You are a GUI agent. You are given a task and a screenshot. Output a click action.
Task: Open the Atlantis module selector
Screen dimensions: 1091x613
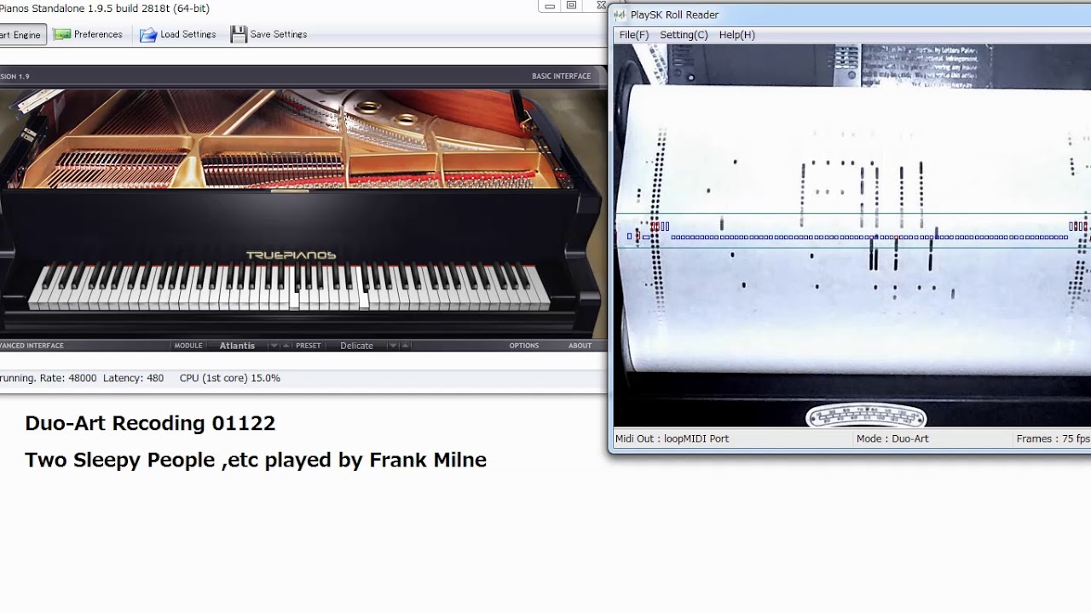click(x=237, y=346)
